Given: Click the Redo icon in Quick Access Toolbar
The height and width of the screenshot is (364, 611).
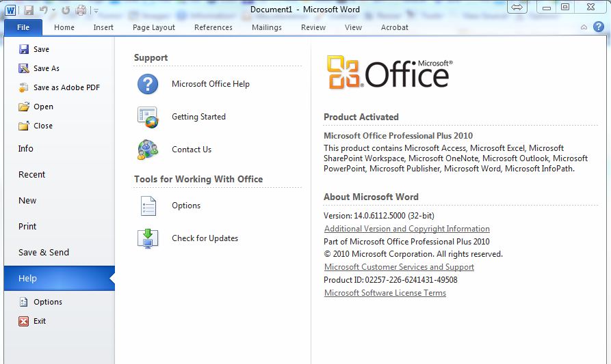Looking at the screenshot, I should pos(66,10).
